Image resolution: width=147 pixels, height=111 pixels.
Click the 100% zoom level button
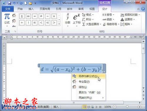(108, 107)
